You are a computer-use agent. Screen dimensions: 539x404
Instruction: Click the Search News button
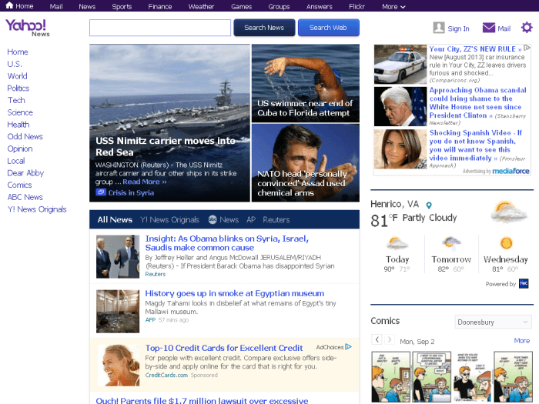pyautogui.click(x=264, y=28)
